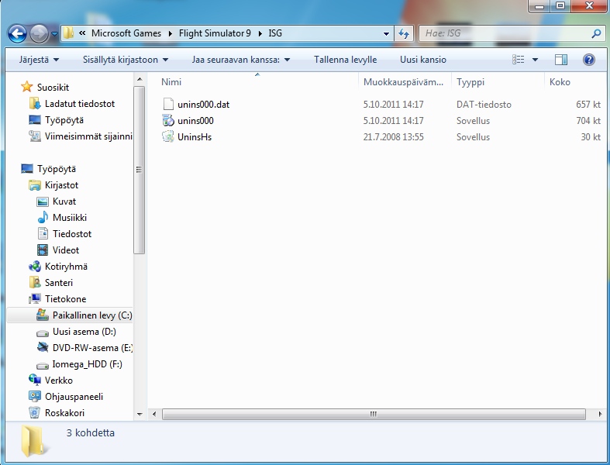Change view with the view icon
Viewport: 610px width, 465px height.
click(x=519, y=60)
